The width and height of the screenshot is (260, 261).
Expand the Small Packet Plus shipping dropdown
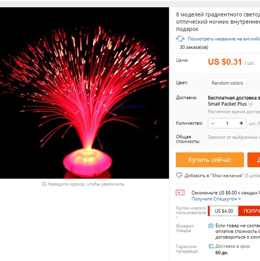250,104
